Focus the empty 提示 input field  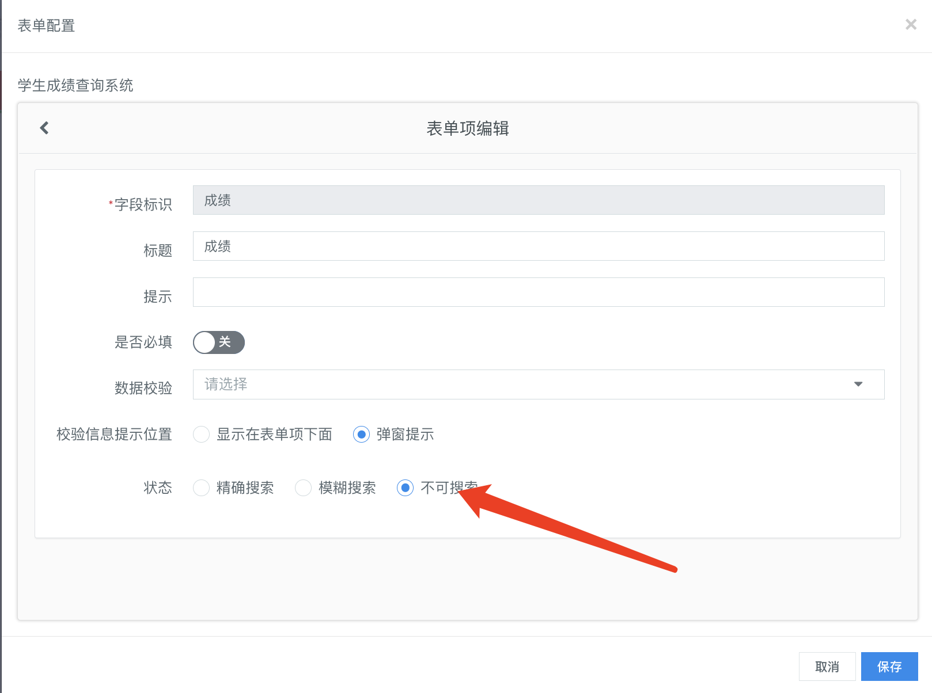pyautogui.click(x=539, y=292)
